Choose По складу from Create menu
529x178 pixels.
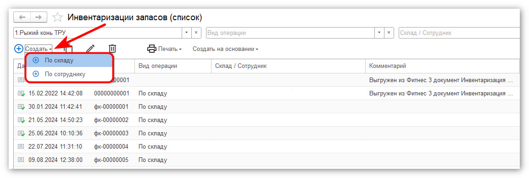pyautogui.click(x=69, y=61)
